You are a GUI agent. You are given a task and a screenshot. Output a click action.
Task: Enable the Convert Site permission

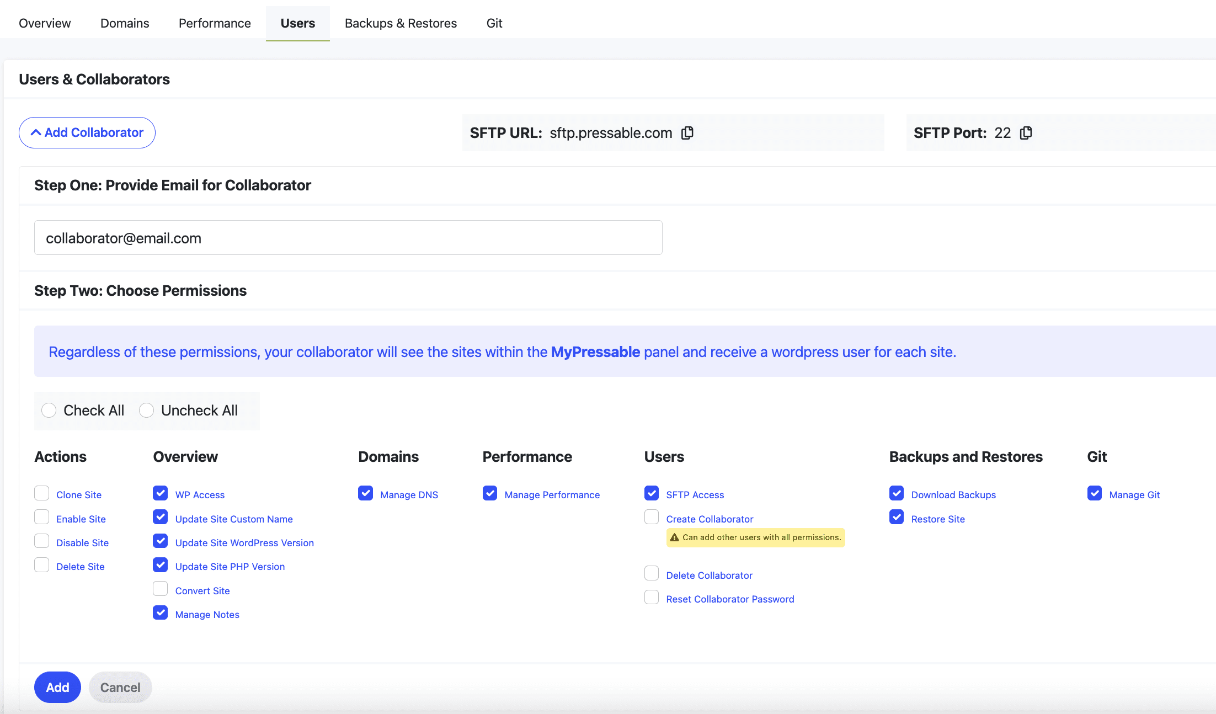[160, 589]
